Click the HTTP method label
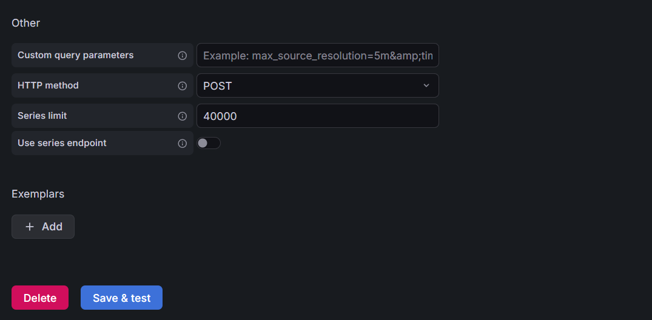The image size is (652, 320). (x=48, y=85)
